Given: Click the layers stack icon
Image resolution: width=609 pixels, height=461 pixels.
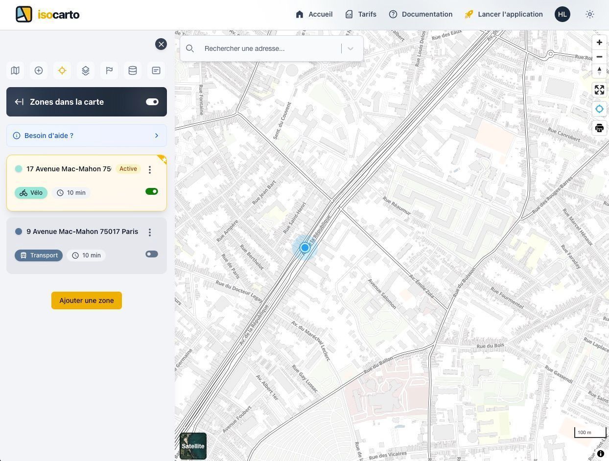Looking at the screenshot, I should pyautogui.click(x=86, y=70).
